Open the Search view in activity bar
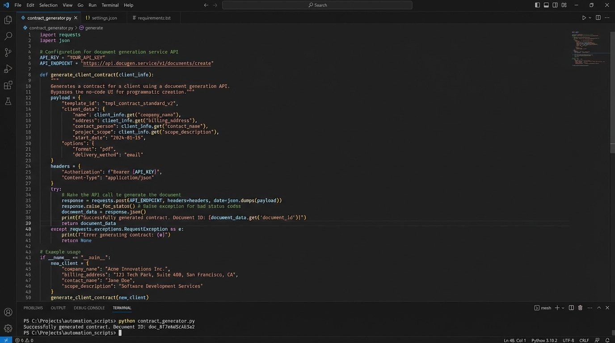615x343 pixels. (8, 36)
